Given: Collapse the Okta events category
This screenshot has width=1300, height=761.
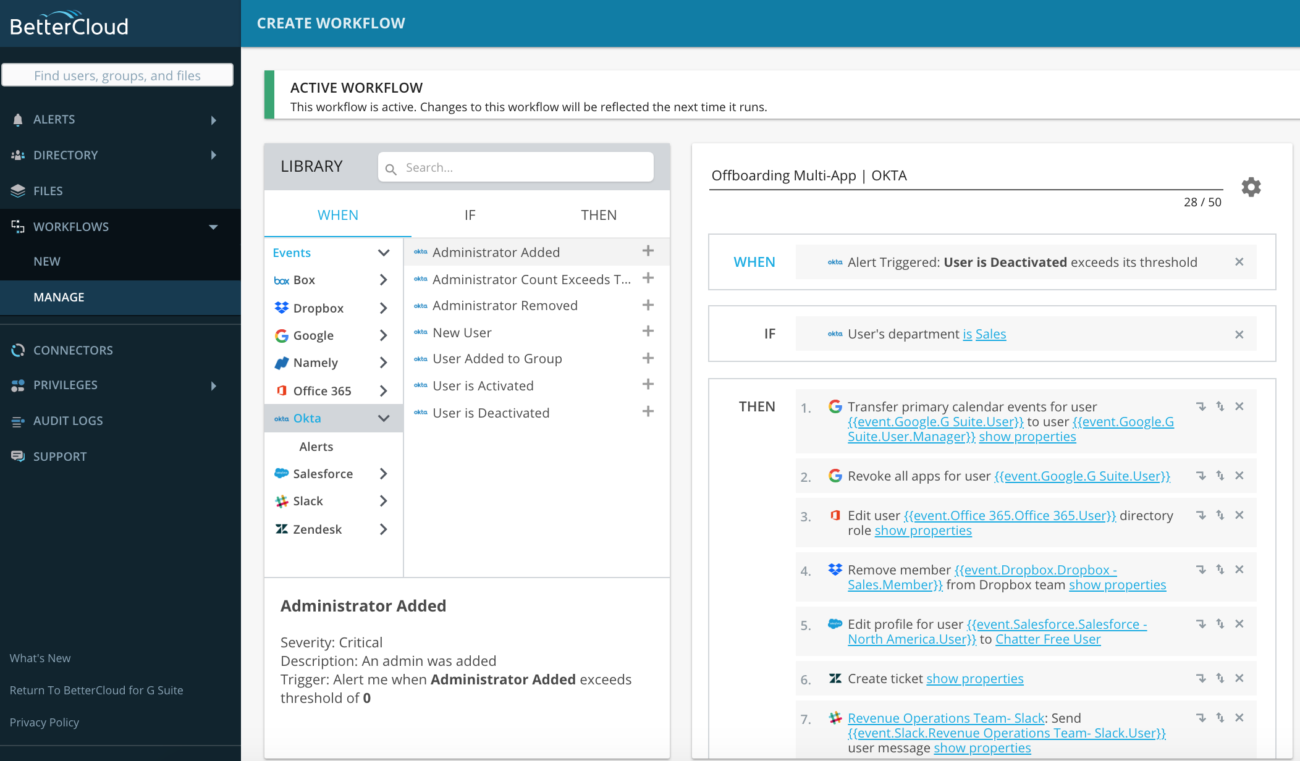Looking at the screenshot, I should click(383, 418).
